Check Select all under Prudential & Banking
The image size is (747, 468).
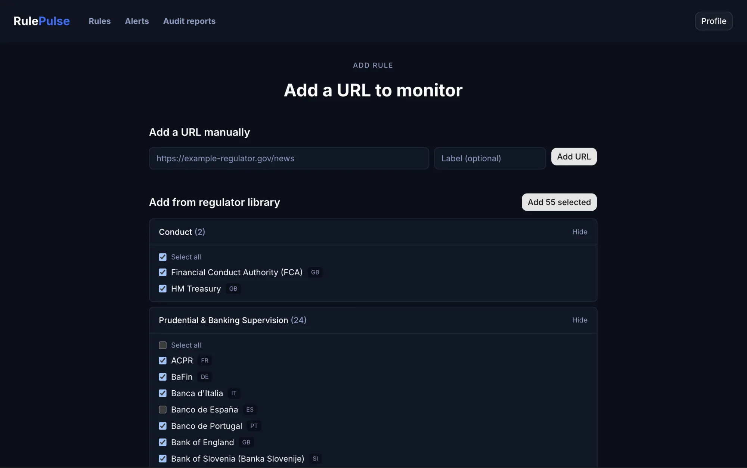point(162,345)
